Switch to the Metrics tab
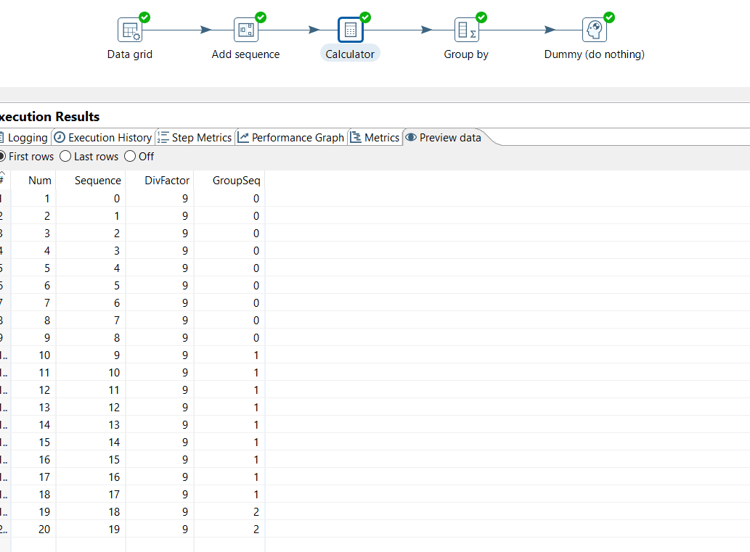The image size is (750, 552). (375, 137)
